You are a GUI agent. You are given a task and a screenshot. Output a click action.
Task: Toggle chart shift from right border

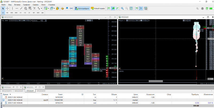(x=141, y=9)
